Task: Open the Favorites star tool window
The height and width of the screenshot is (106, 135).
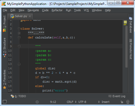Action: (x=4, y=88)
